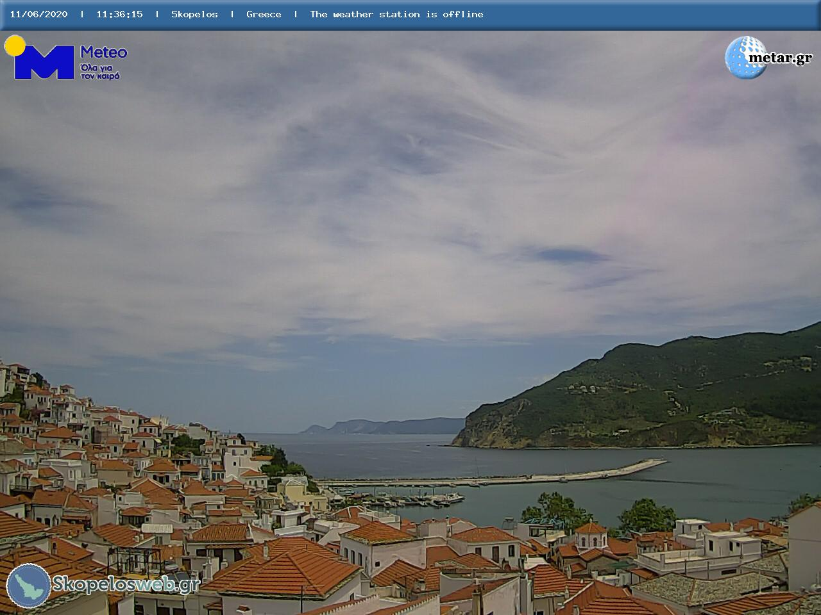Click the Greece country label
Screen dimensions: 821x615
(x=264, y=14)
